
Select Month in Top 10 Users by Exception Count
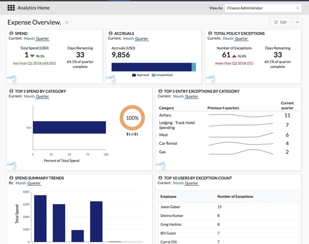(x=178, y=183)
